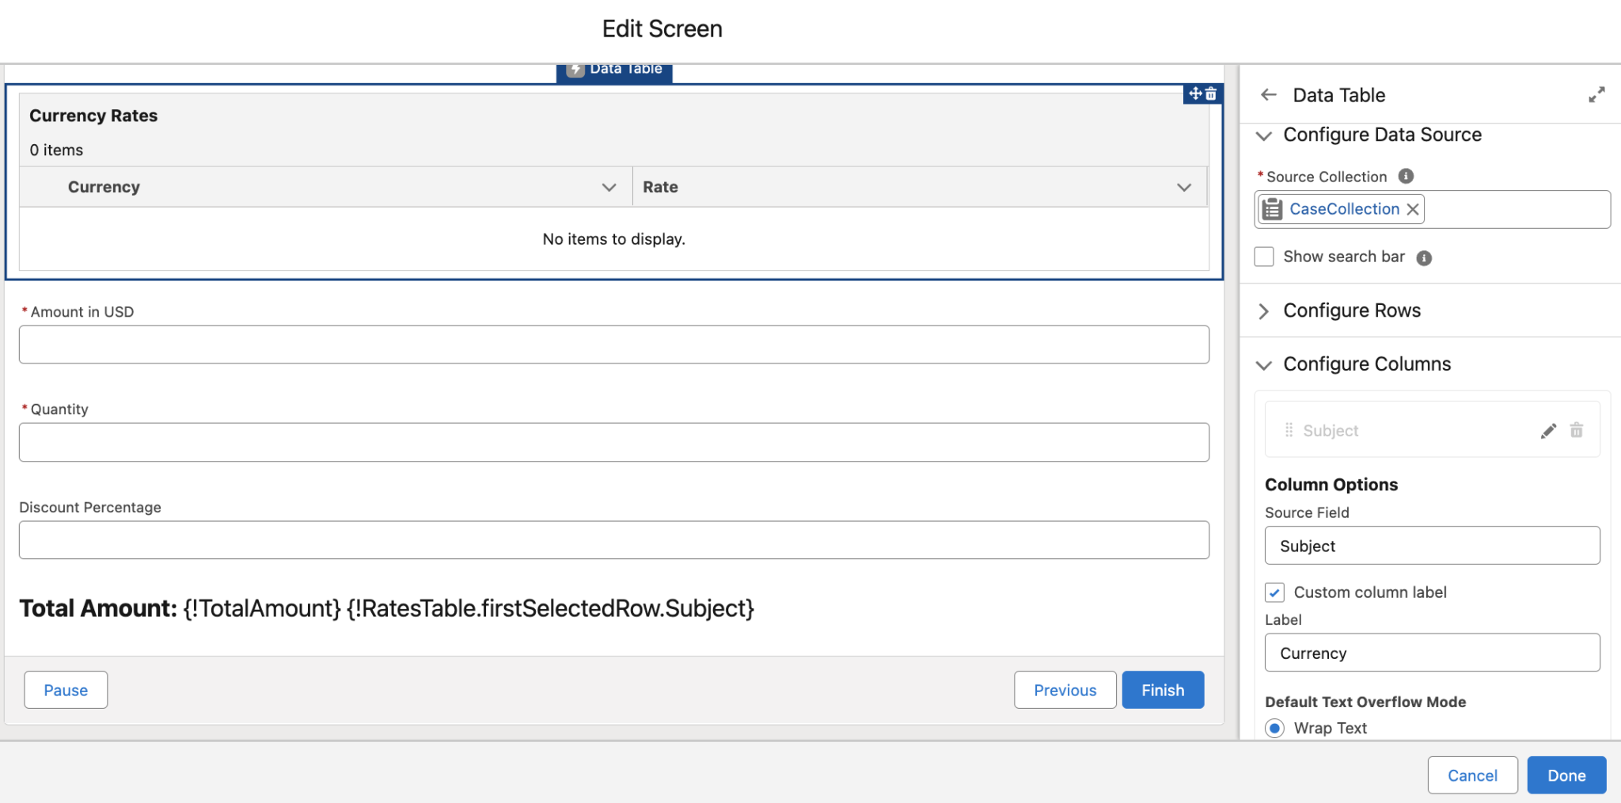The image size is (1621, 803).
Task: Select the Data Table component tab label
Action: pyautogui.click(x=614, y=68)
